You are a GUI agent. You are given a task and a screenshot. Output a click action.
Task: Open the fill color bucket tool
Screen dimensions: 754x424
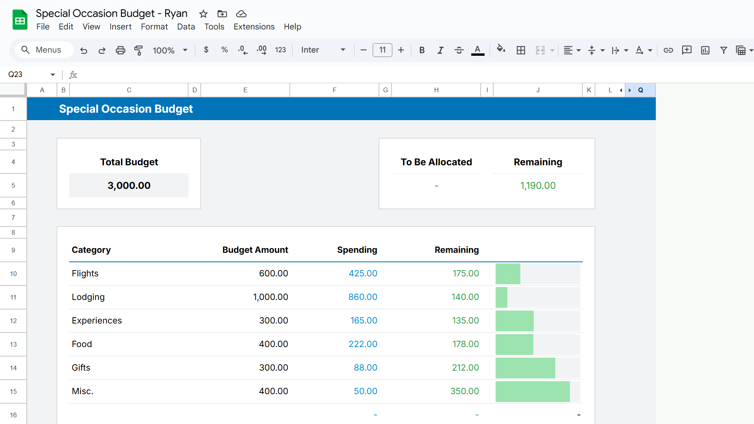pyautogui.click(x=501, y=49)
